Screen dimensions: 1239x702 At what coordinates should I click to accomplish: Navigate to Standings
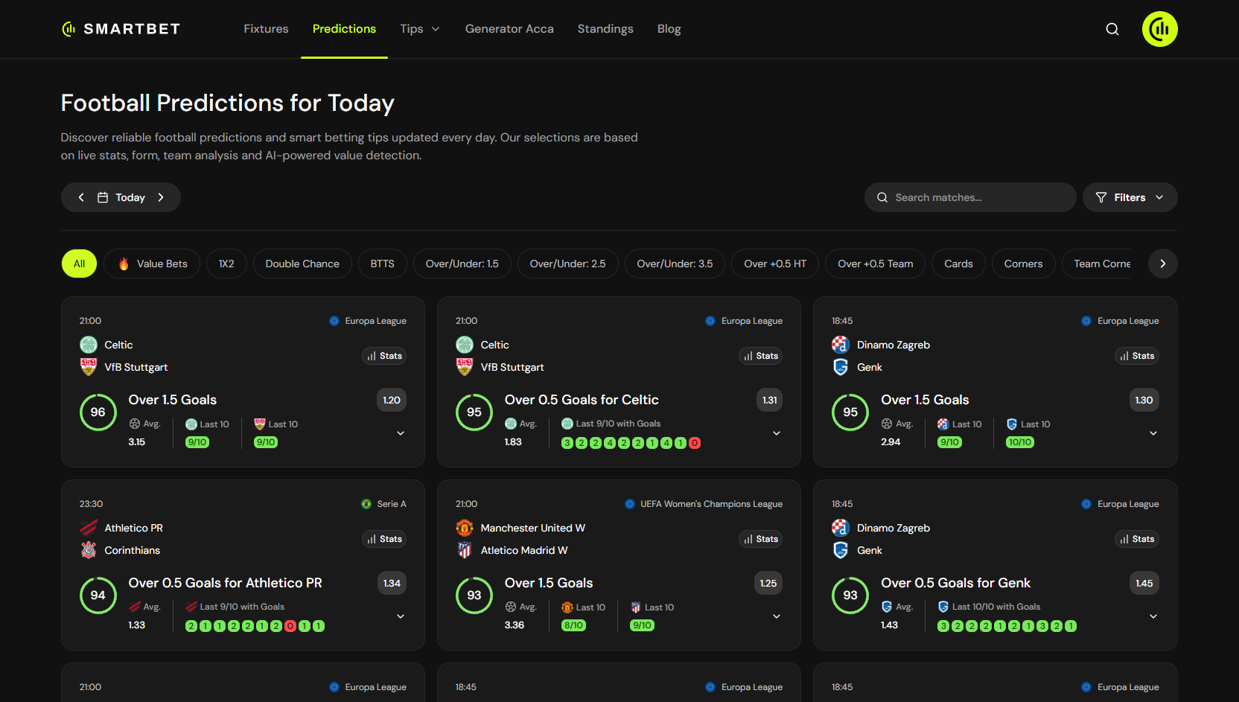pyautogui.click(x=605, y=29)
